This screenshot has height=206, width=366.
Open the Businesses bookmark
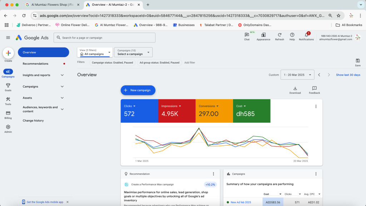[184, 25]
